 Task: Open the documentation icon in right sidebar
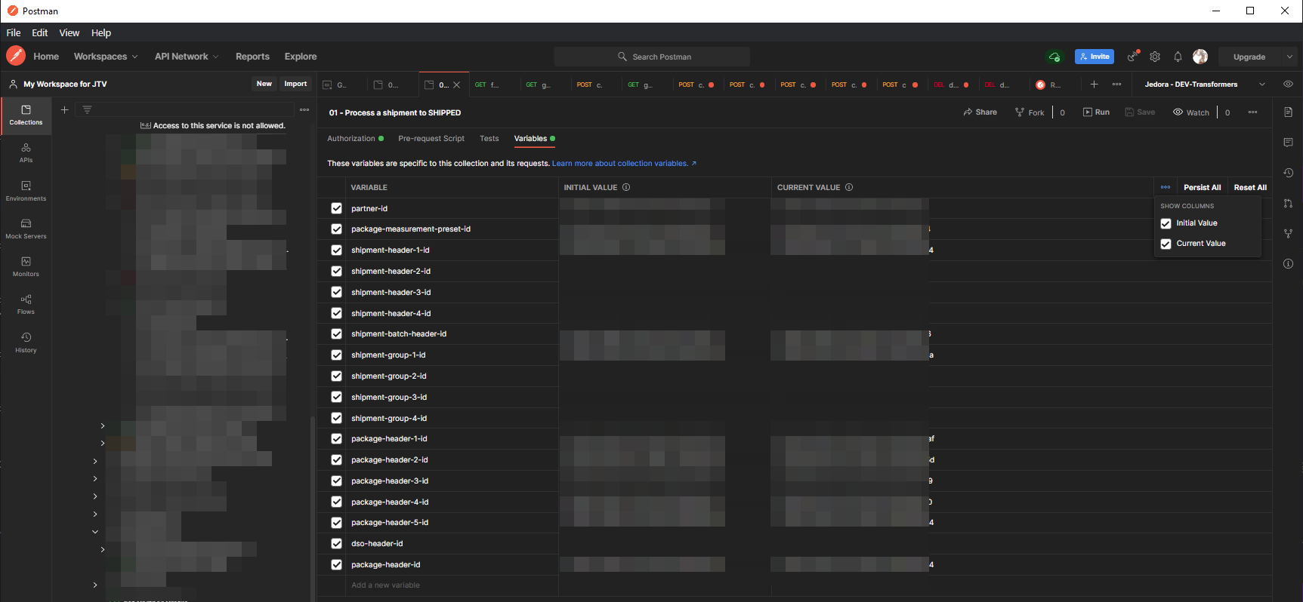pos(1288,112)
